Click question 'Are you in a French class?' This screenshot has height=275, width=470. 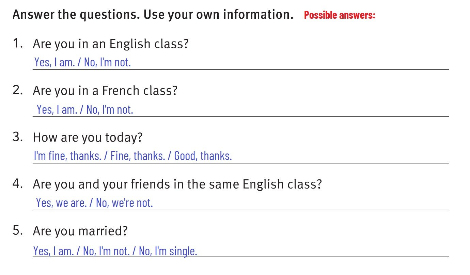coord(105,91)
